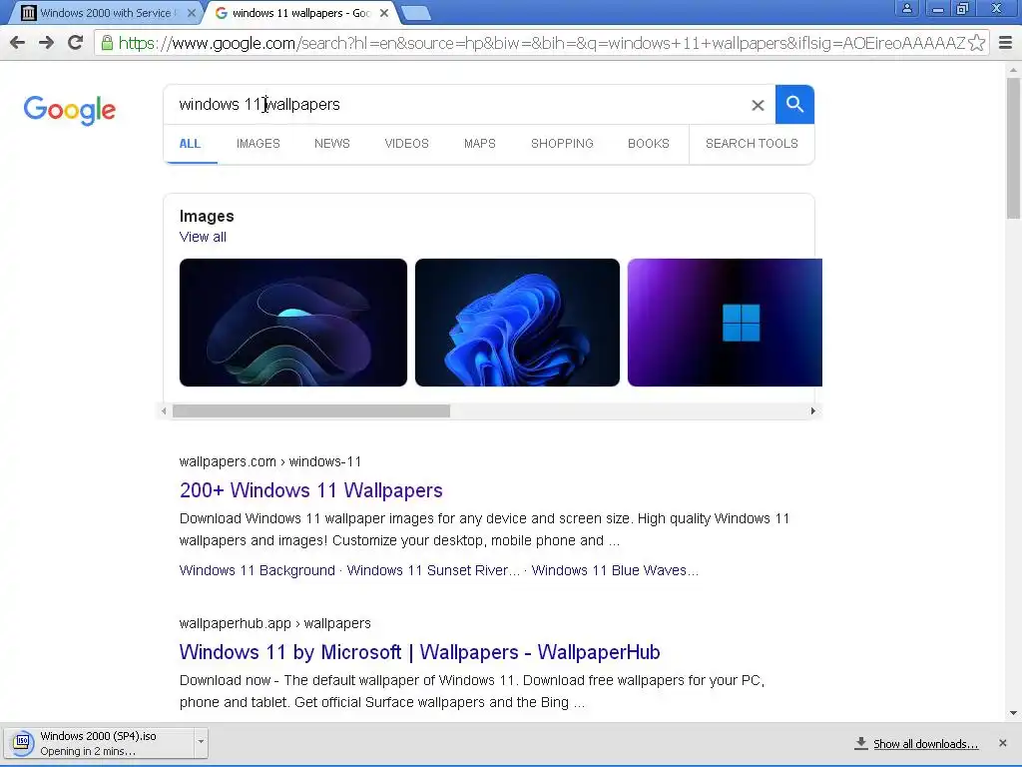1022x767 pixels.
Task: Open the dark purple wave wallpaper thumbnail
Action: tap(293, 323)
